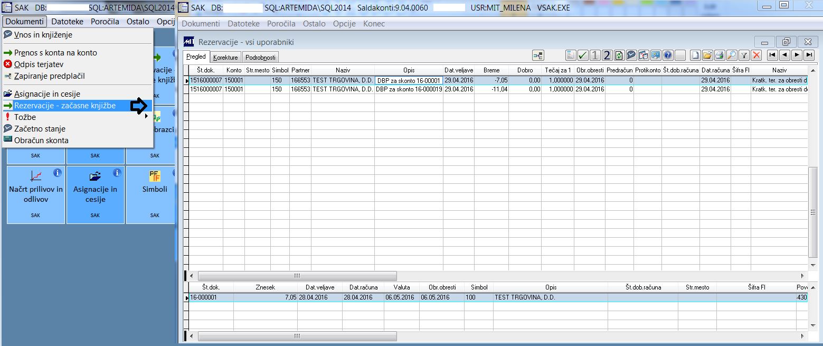Click the Breme value -7,05

pyautogui.click(x=491, y=80)
